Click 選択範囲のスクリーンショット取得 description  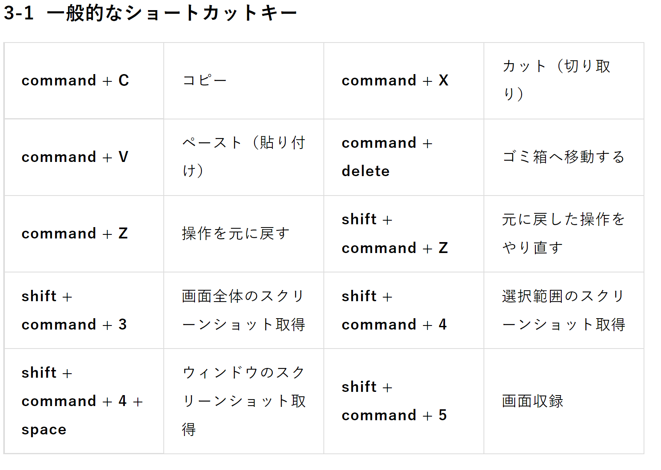click(x=564, y=310)
